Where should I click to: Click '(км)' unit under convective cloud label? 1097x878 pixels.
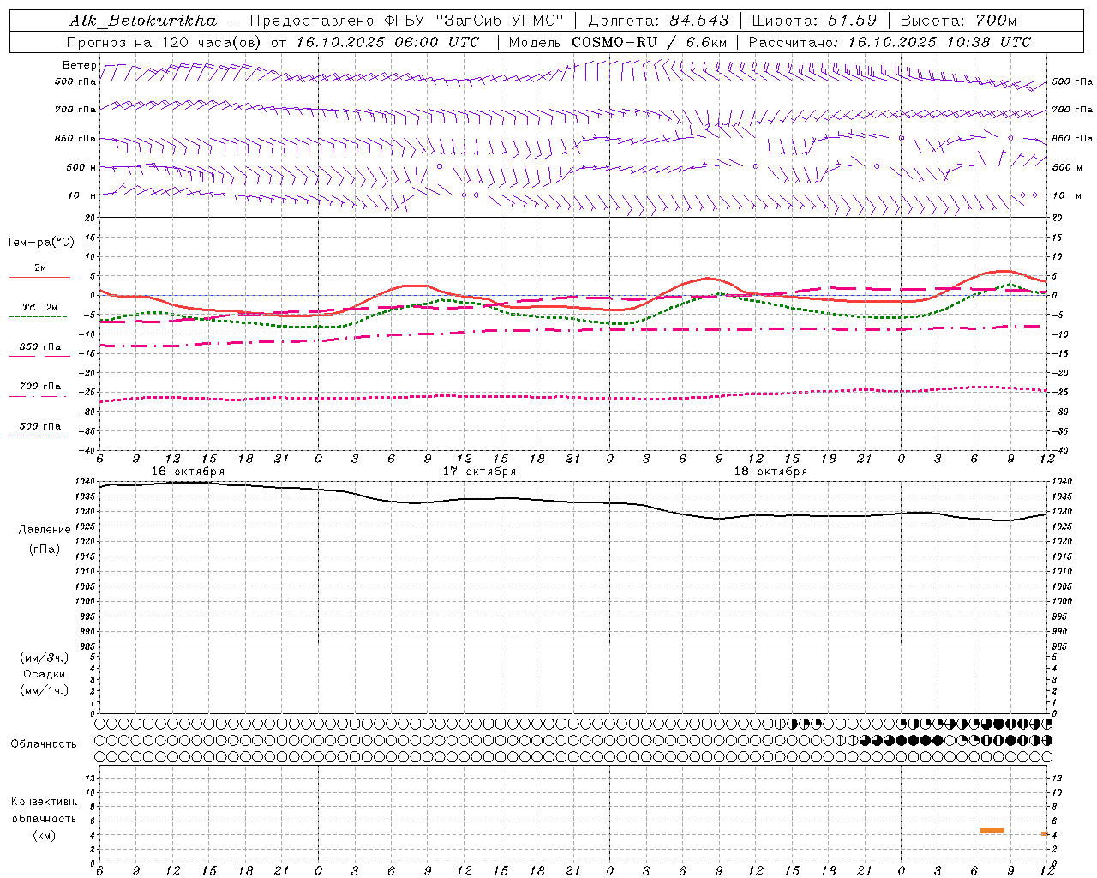click(x=44, y=835)
